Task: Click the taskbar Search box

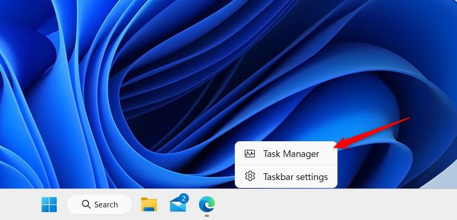Action: (x=100, y=205)
